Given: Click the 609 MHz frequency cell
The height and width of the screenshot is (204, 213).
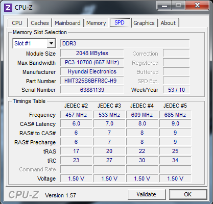Looking at the screenshot, I should tap(142, 115).
